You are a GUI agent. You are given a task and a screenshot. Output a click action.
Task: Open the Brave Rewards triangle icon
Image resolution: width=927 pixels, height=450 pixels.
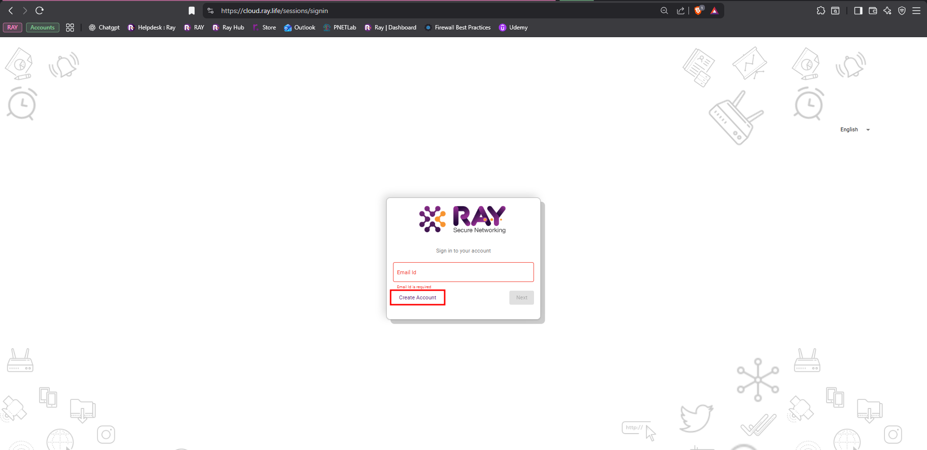pyautogui.click(x=715, y=11)
